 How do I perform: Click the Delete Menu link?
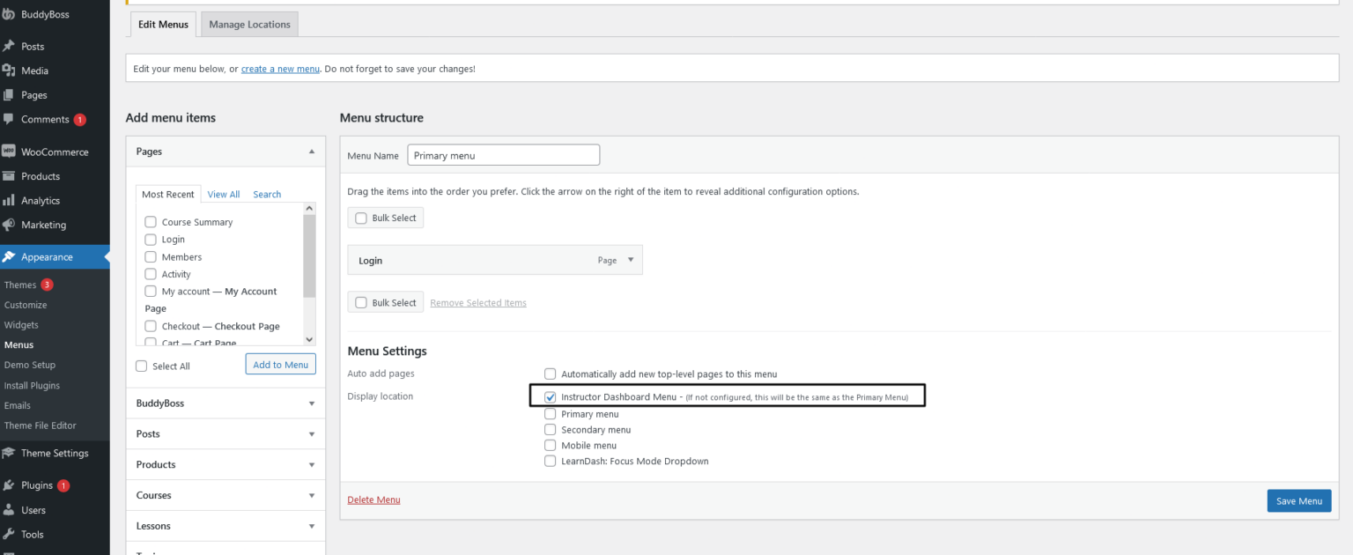(x=373, y=499)
